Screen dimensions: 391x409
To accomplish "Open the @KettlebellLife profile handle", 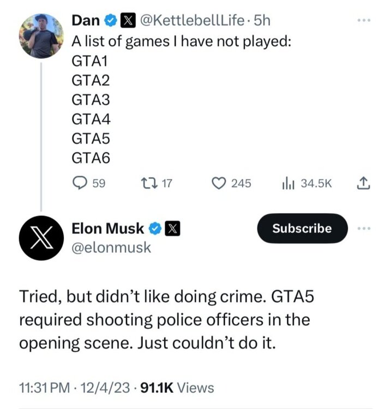I will (x=191, y=21).
